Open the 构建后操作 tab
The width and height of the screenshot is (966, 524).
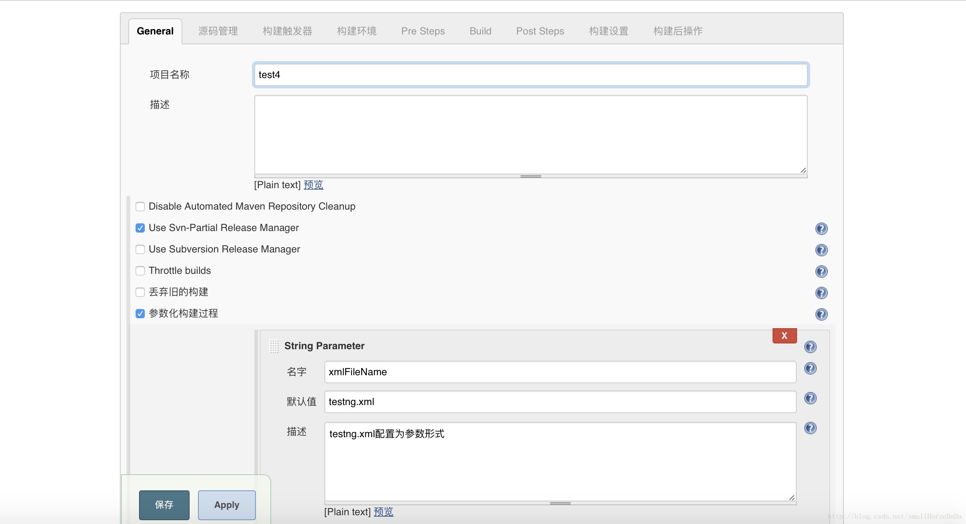pos(678,31)
